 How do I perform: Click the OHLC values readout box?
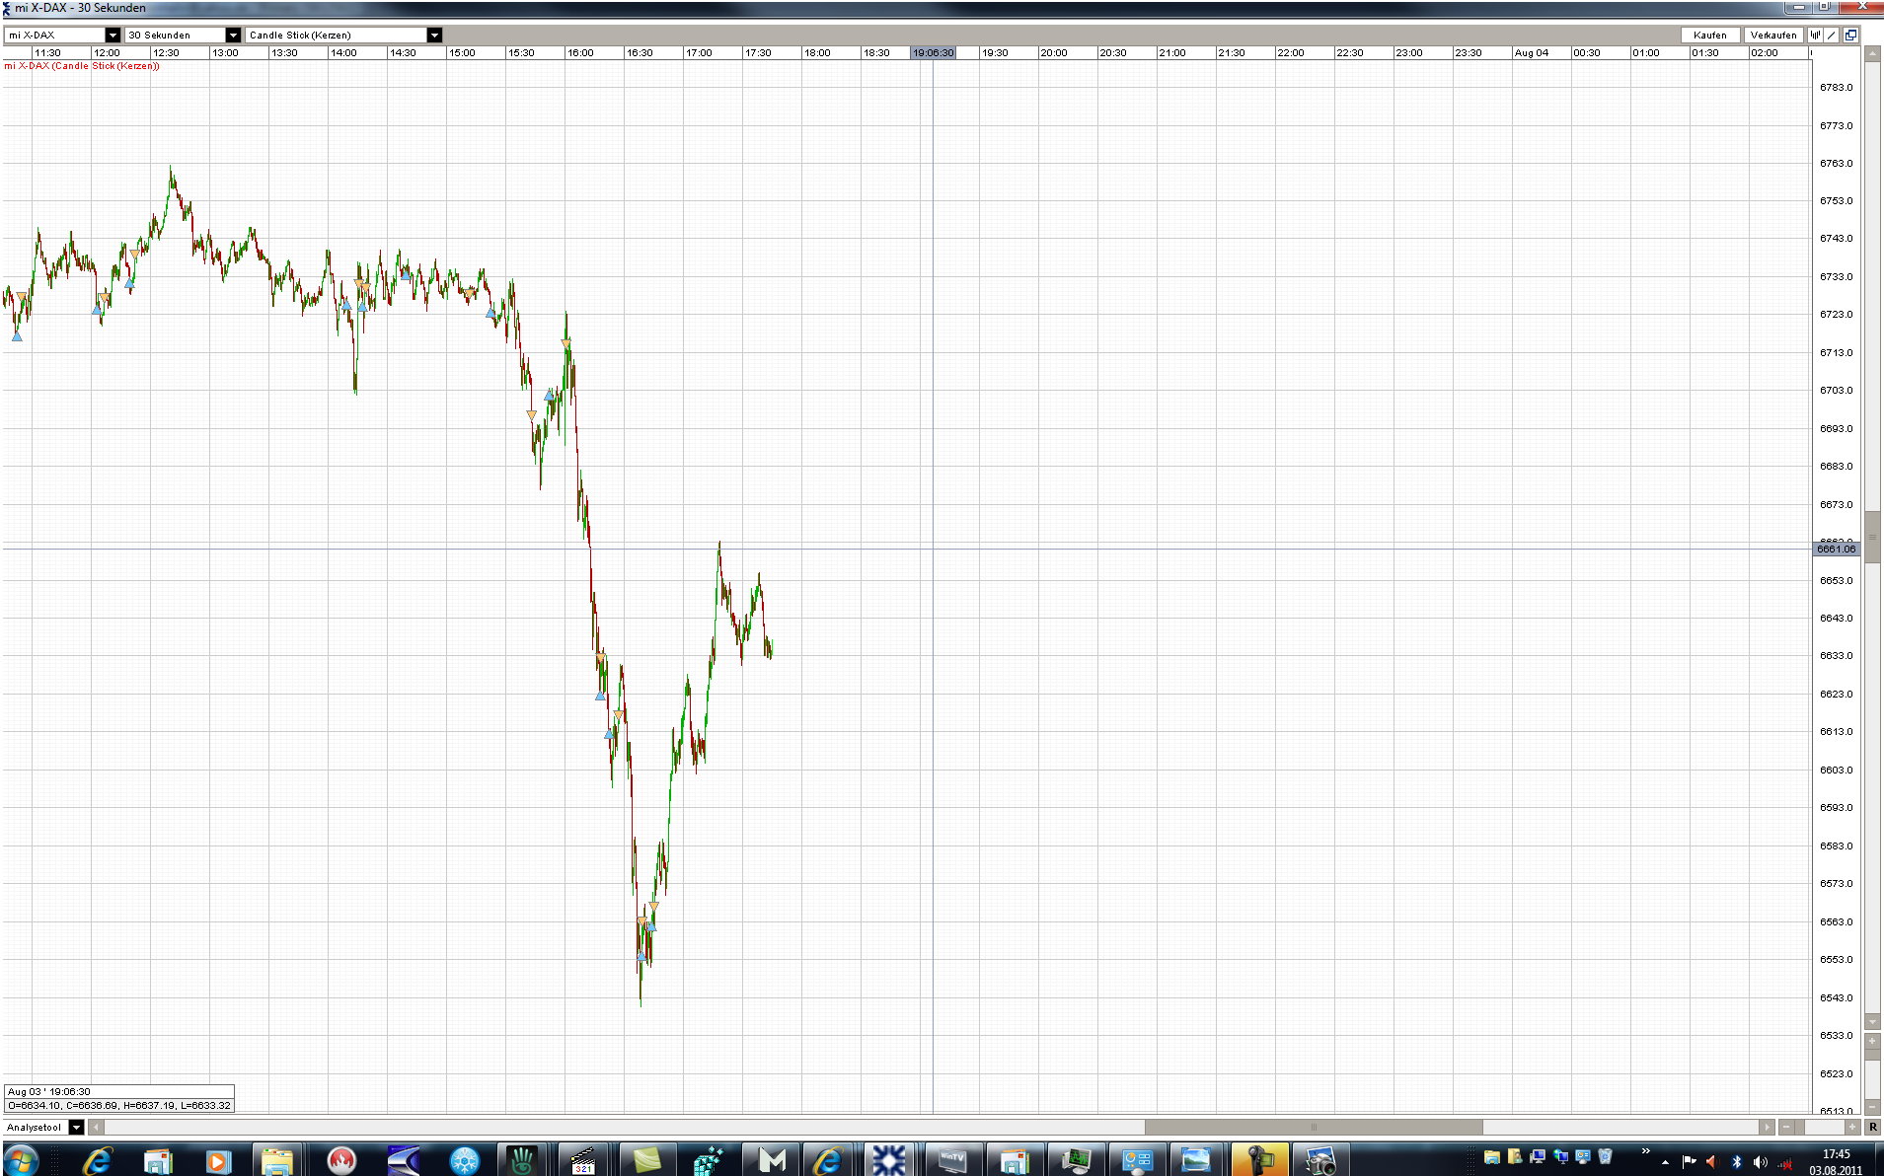coord(119,1105)
